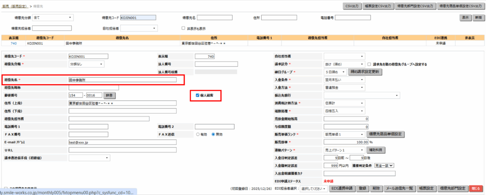Click the 表示 search button
Image resolution: width=486 pixels, height=195 pixels.
(465, 18)
